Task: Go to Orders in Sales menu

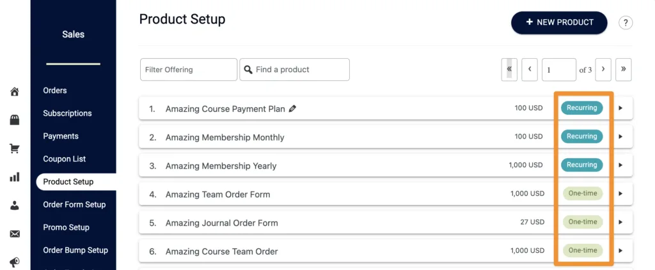Action: pyautogui.click(x=55, y=91)
